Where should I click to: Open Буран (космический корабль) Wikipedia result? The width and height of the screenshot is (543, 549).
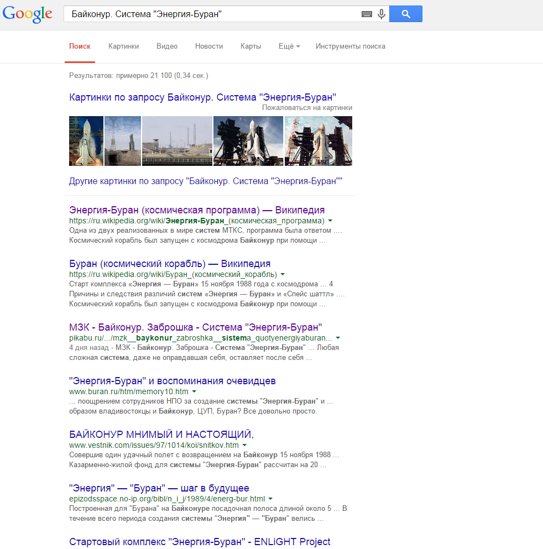(170, 264)
